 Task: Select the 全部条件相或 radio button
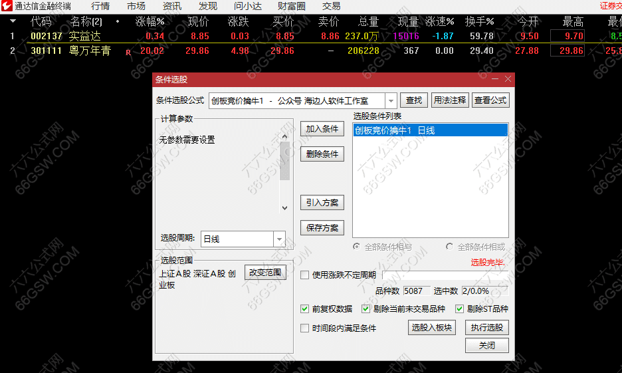click(449, 247)
